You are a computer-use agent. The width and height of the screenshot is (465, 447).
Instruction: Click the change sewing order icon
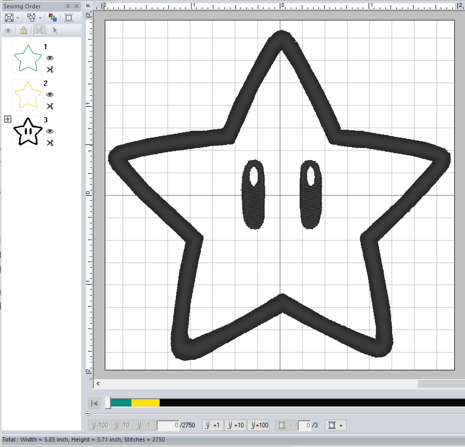pyautogui.click(x=31, y=18)
